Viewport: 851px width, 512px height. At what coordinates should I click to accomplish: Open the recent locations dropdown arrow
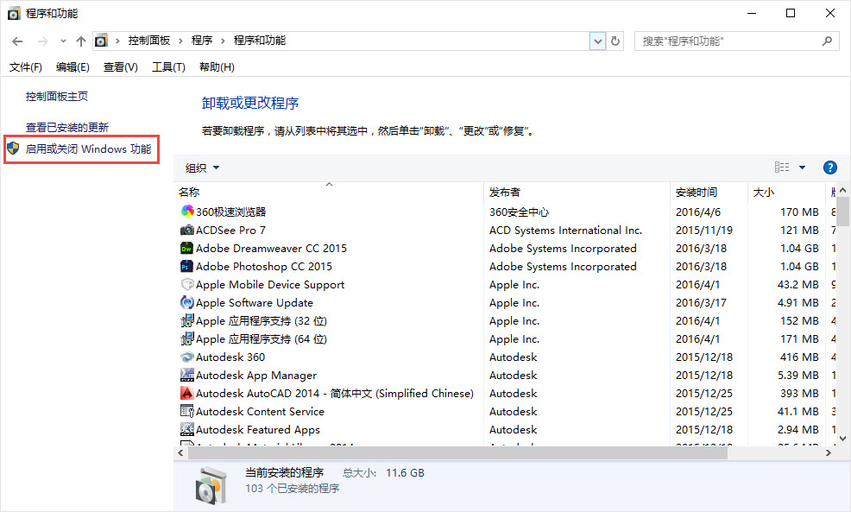63,41
